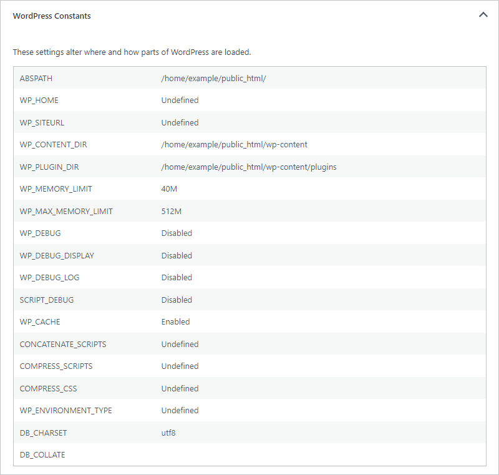Select the DB_COLLATE row label
499x475 pixels.
tap(42, 454)
